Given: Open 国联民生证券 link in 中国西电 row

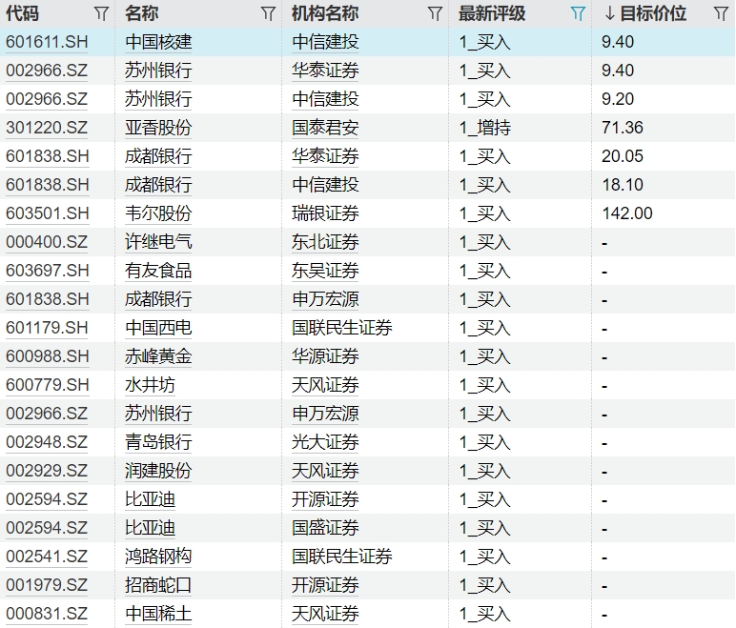Looking at the screenshot, I should tap(341, 328).
